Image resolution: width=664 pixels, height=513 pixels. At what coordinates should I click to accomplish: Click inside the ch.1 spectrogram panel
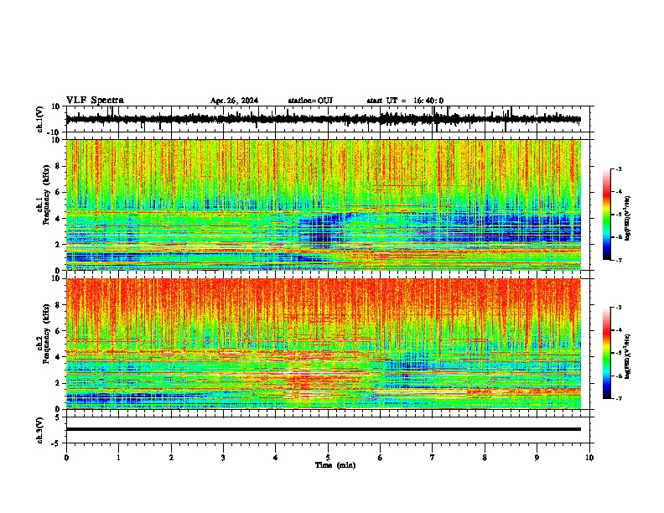[x=324, y=205]
